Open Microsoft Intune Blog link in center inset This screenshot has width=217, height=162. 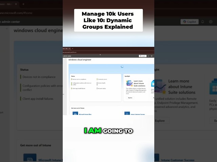tap(85, 114)
